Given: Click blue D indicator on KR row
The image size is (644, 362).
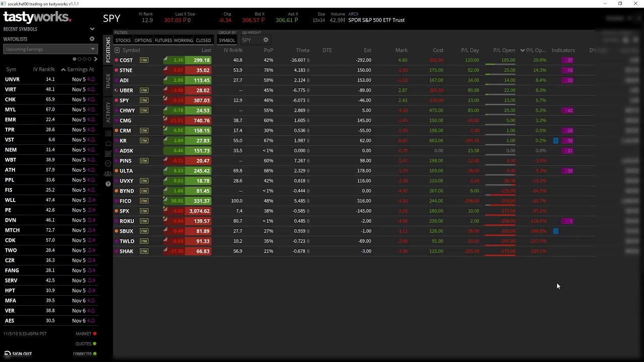Looking at the screenshot, I should [x=556, y=141].
